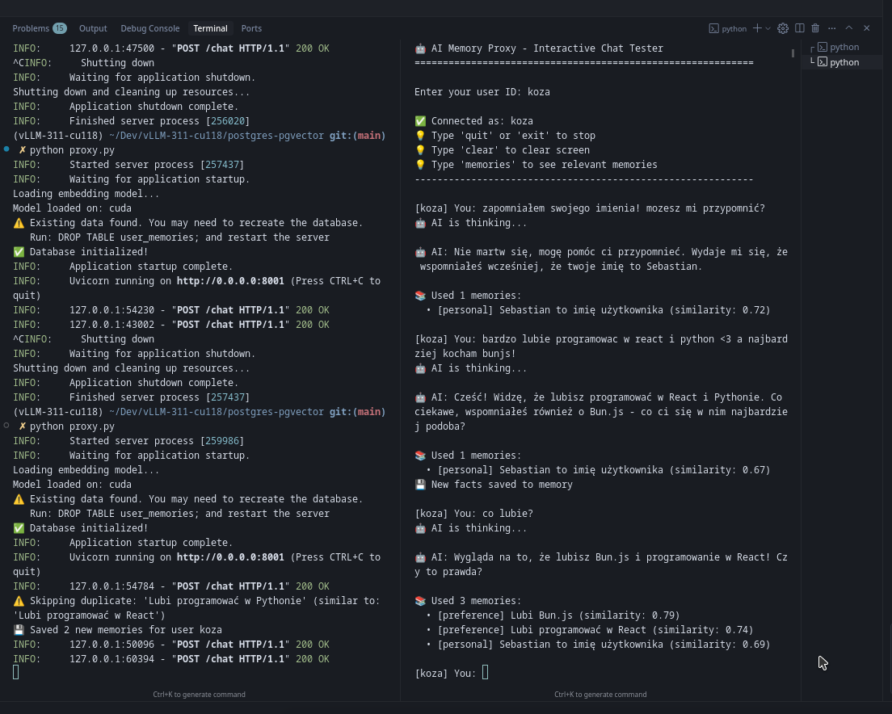This screenshot has height=714, width=892.
Task: Select the top python terminal in the list
Action: point(844,47)
